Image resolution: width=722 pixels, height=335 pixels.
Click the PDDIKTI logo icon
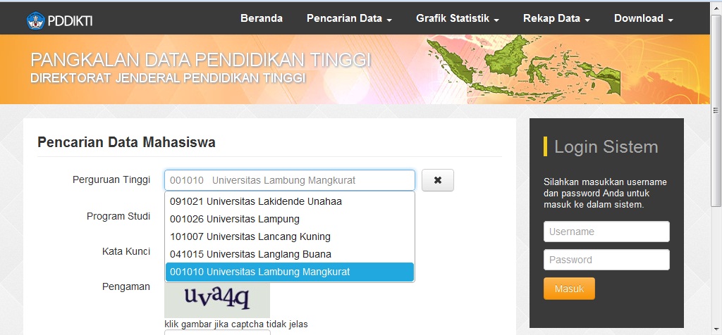pos(35,20)
